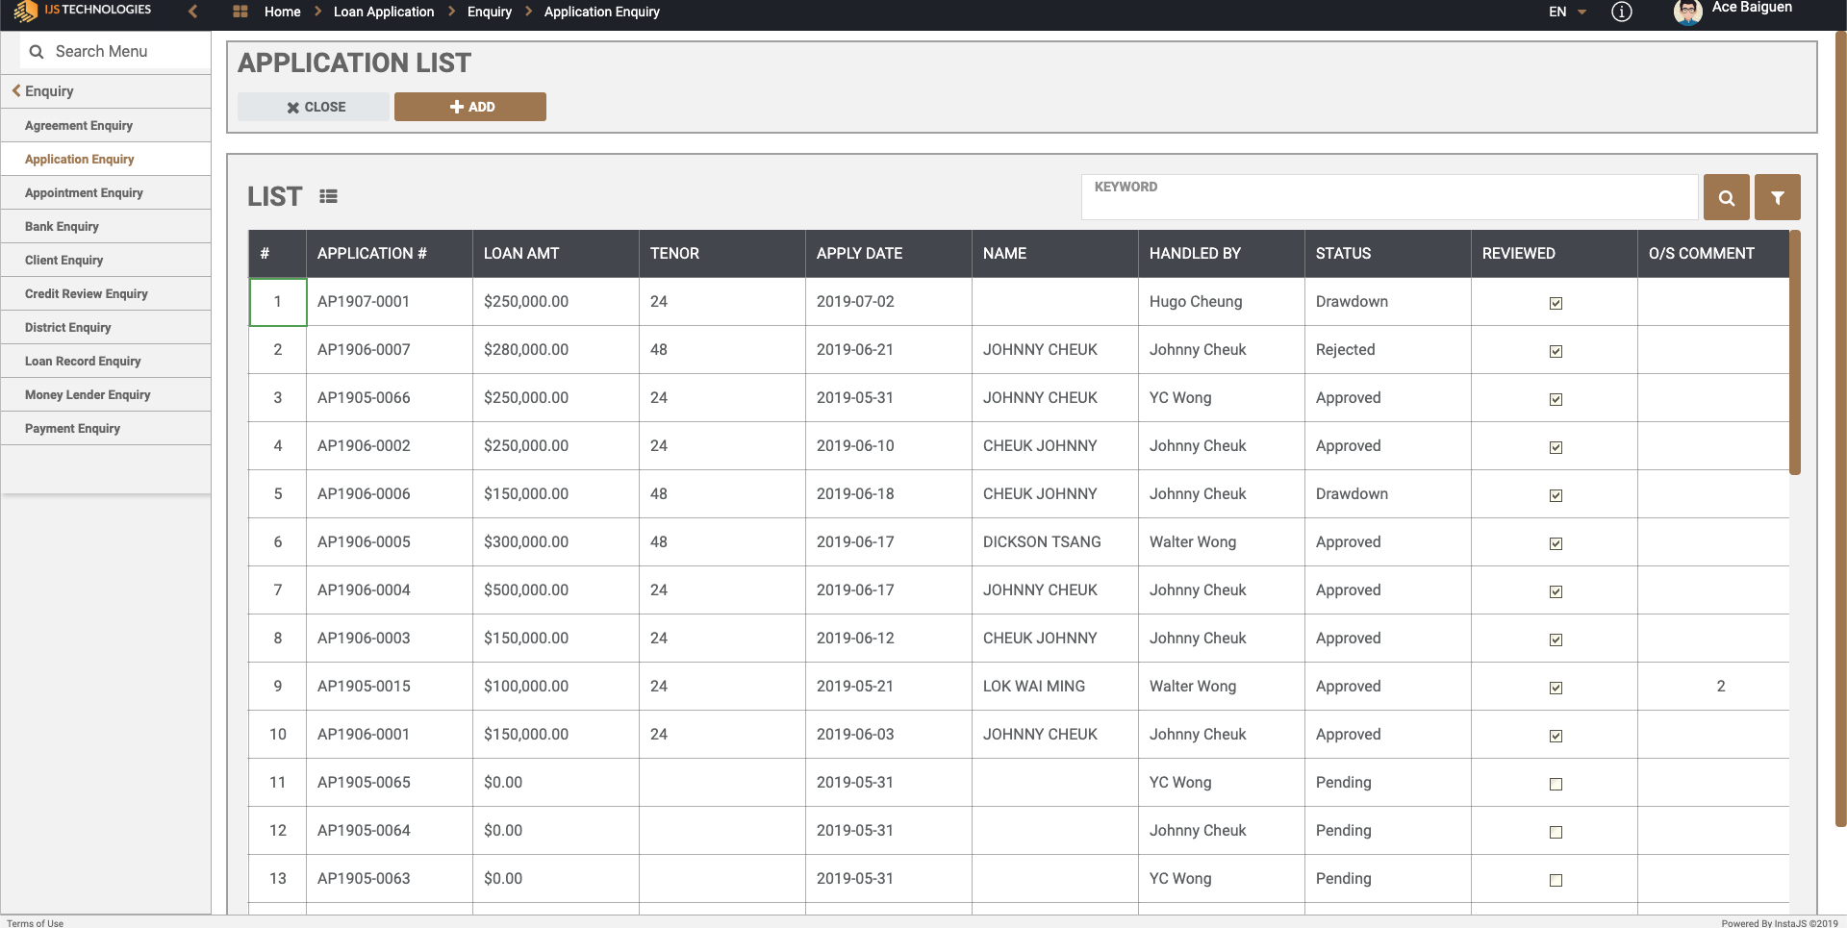The image size is (1847, 928).
Task: Click the list view icon next to LIST
Action: 328,196
